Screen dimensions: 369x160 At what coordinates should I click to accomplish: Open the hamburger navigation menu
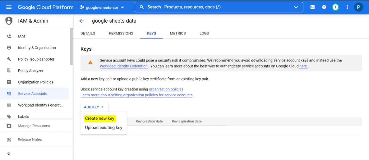coord(9,7)
